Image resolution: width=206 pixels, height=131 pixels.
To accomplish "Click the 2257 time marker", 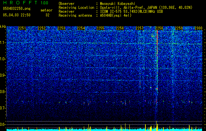I will click(140, 28).
